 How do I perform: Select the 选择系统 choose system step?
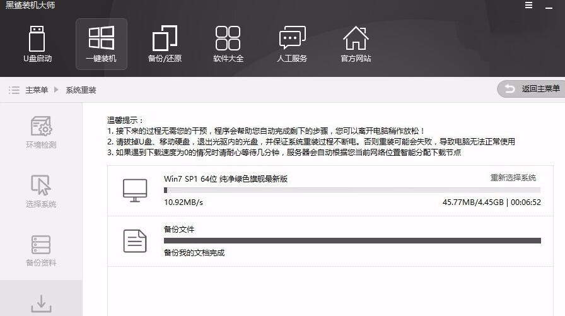pyautogui.click(x=41, y=191)
